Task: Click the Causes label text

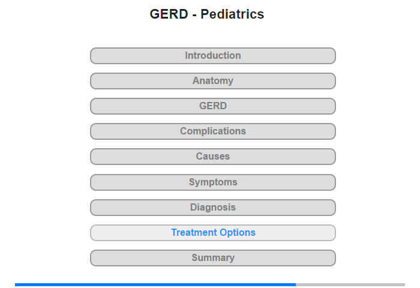Action: click(212, 156)
